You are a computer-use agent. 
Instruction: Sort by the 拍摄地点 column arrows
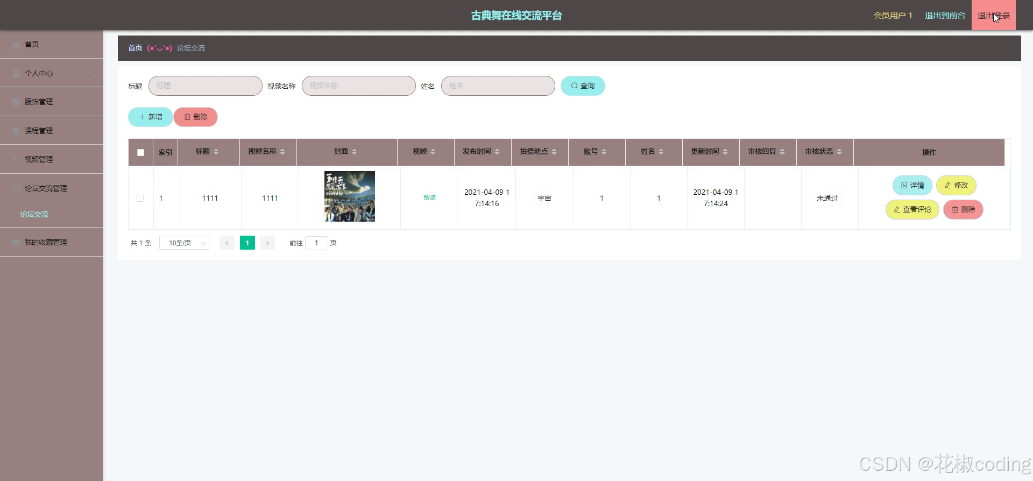point(554,152)
